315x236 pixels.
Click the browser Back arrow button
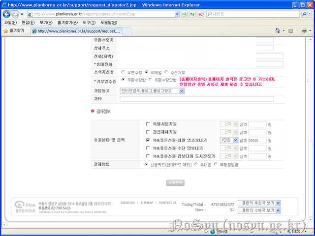7,14
